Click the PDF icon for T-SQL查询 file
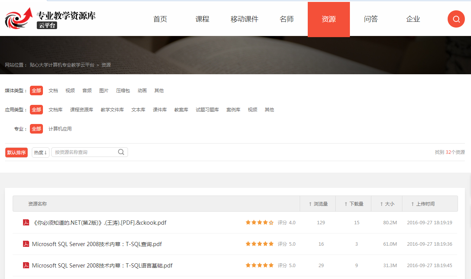 (x=26, y=244)
